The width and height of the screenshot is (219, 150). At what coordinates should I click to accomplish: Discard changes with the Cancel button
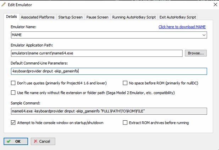(x=43, y=142)
